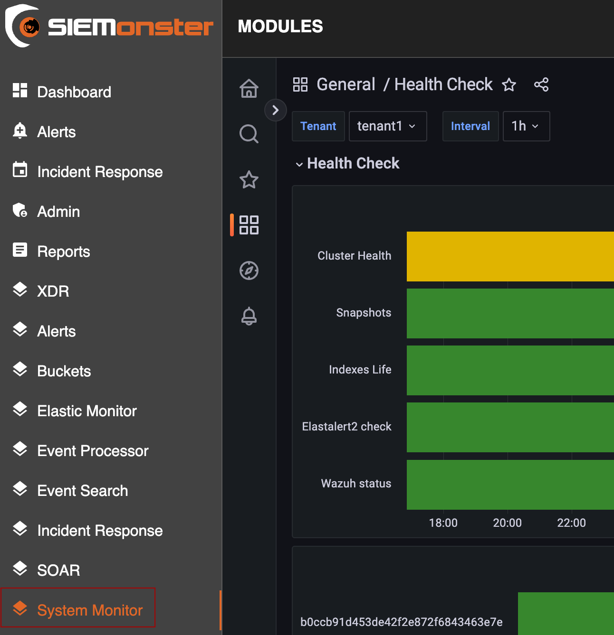614x635 pixels.
Task: Mark Health Check dashboard as favorite
Action: (509, 84)
